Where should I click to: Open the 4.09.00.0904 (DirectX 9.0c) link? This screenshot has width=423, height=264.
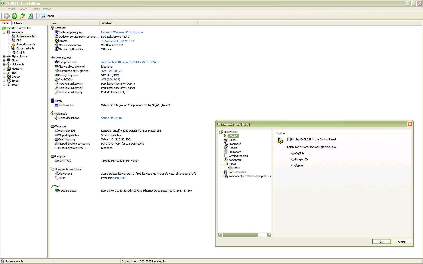(118, 41)
